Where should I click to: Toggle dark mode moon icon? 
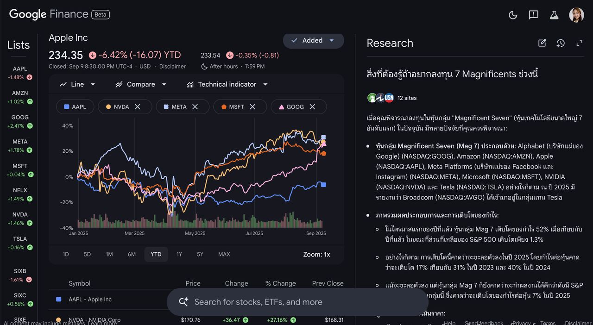click(513, 15)
